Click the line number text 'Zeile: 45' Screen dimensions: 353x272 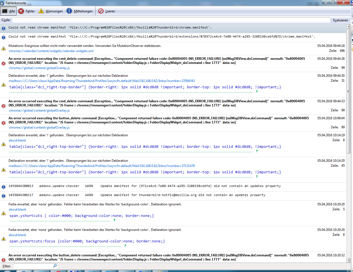(338, 166)
